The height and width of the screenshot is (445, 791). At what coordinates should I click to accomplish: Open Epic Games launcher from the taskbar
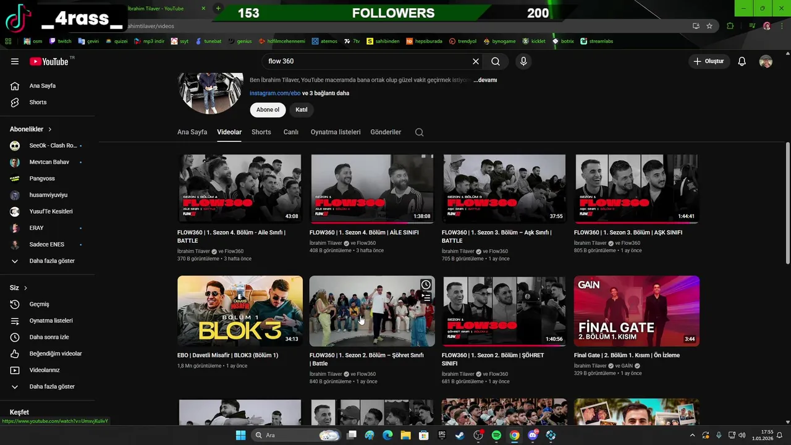coord(442,435)
